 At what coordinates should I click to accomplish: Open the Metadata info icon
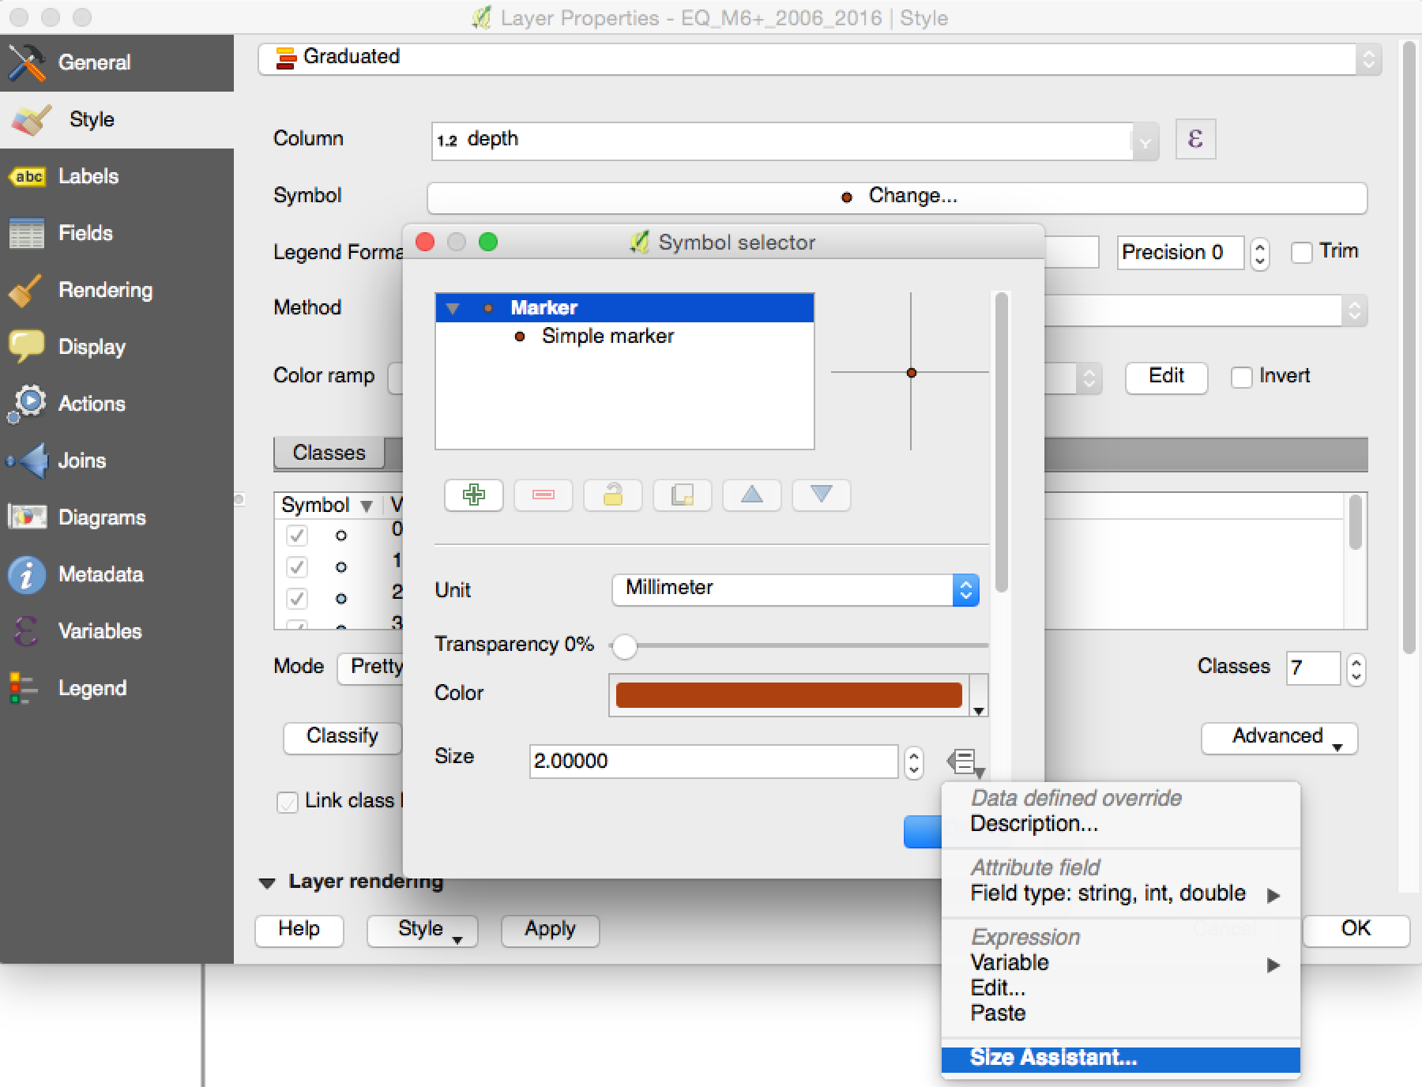[x=26, y=575]
